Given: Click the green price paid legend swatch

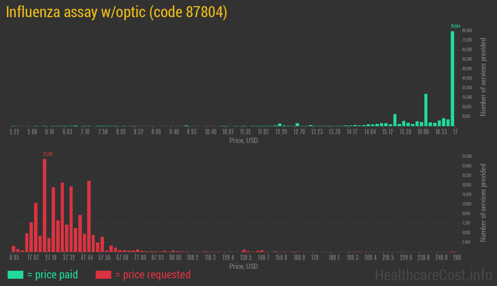Looking at the screenshot, I should tap(15, 275).
